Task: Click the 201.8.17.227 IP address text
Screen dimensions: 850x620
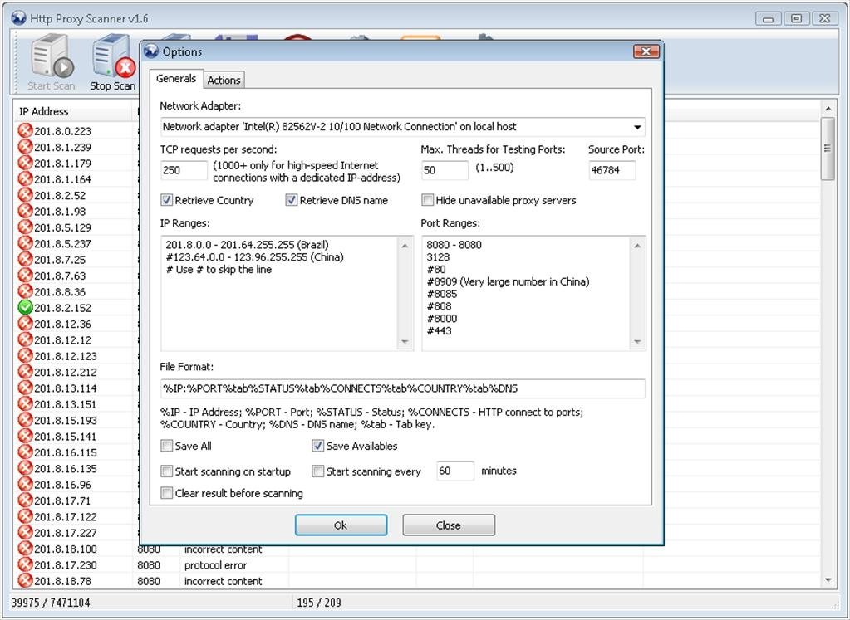Action: tap(66, 533)
